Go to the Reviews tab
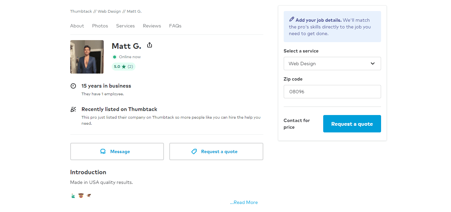 152,26
